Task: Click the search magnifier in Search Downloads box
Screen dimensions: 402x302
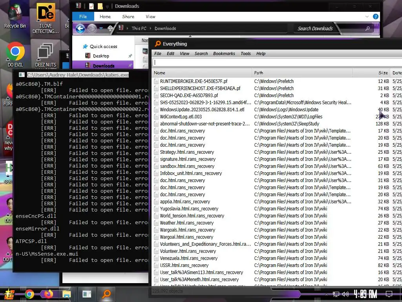Action: pyautogui.click(x=367, y=28)
